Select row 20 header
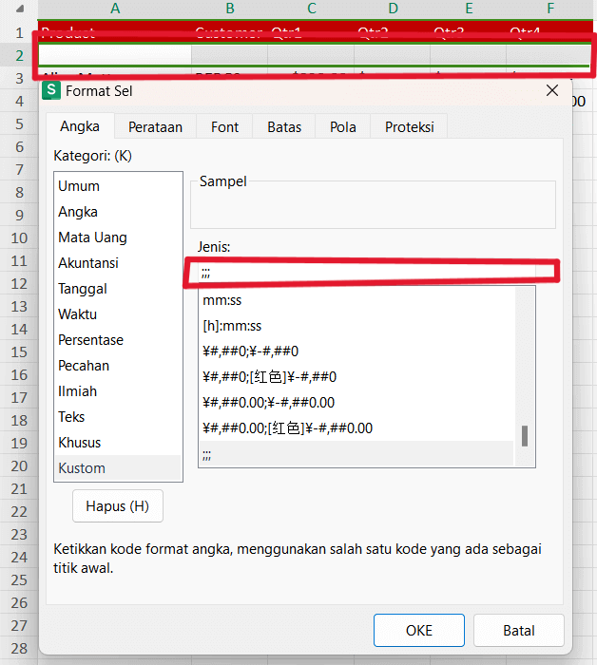Viewport: 597px width, 665px height. (19, 466)
